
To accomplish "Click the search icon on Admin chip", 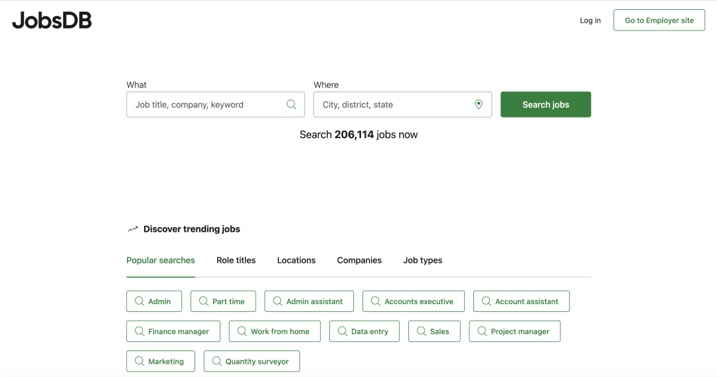I will pos(139,301).
